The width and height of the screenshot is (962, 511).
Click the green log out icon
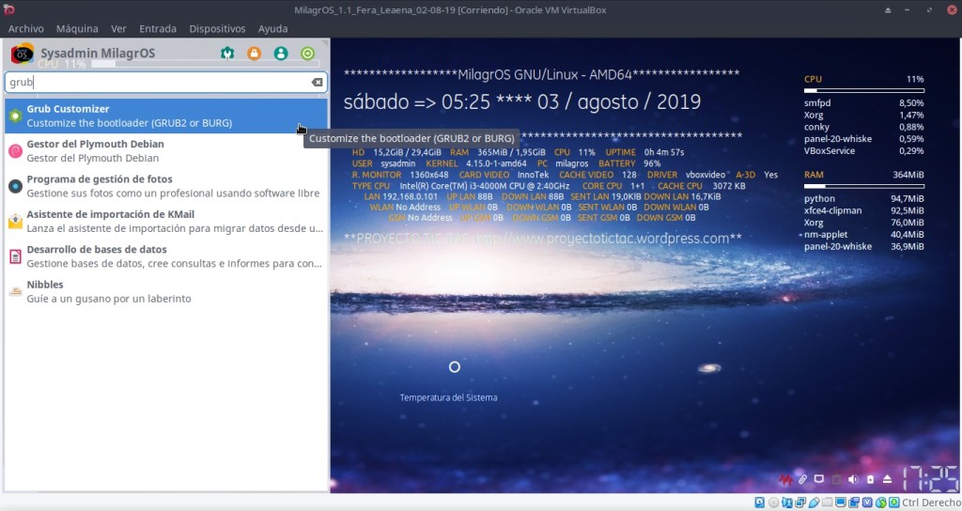pos(307,54)
